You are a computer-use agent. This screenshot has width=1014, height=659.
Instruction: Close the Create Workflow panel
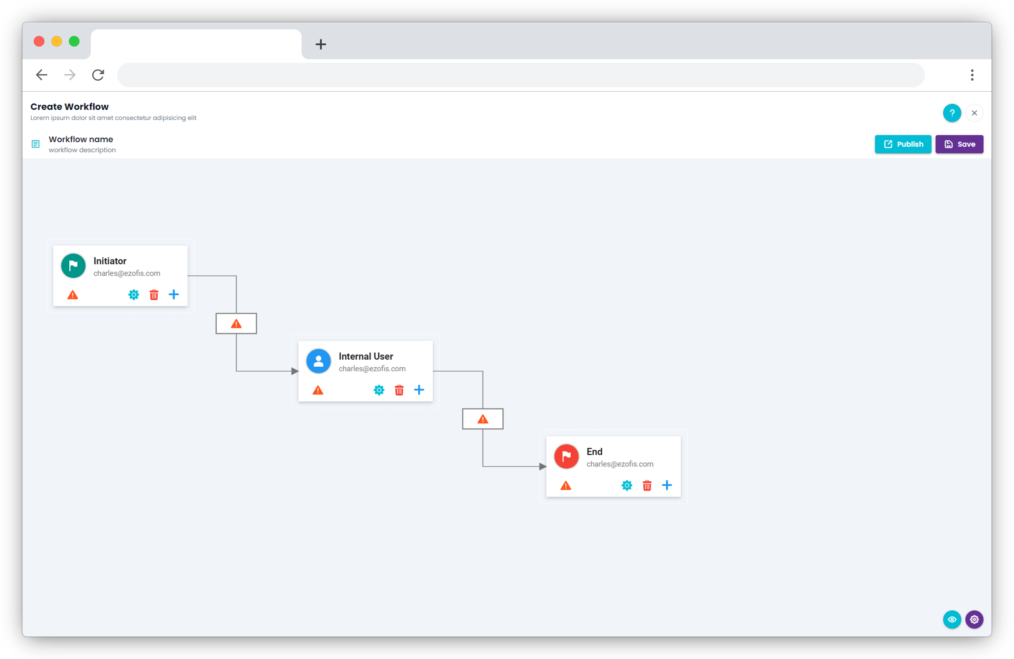pyautogui.click(x=974, y=113)
